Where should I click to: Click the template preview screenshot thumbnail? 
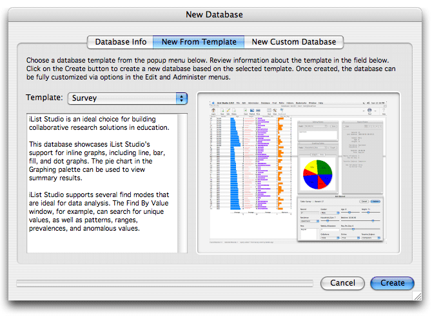coord(299,173)
